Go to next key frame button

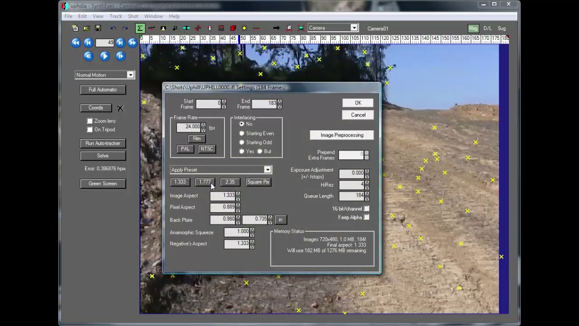point(120,43)
